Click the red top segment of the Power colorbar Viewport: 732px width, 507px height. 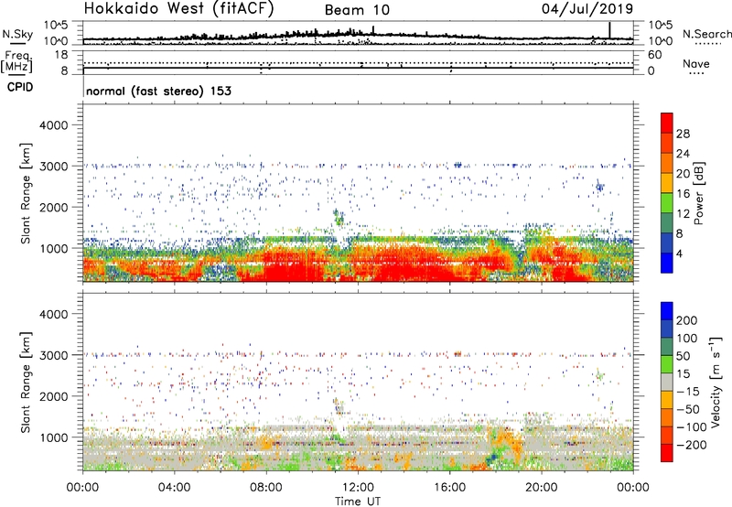pyautogui.click(x=667, y=124)
